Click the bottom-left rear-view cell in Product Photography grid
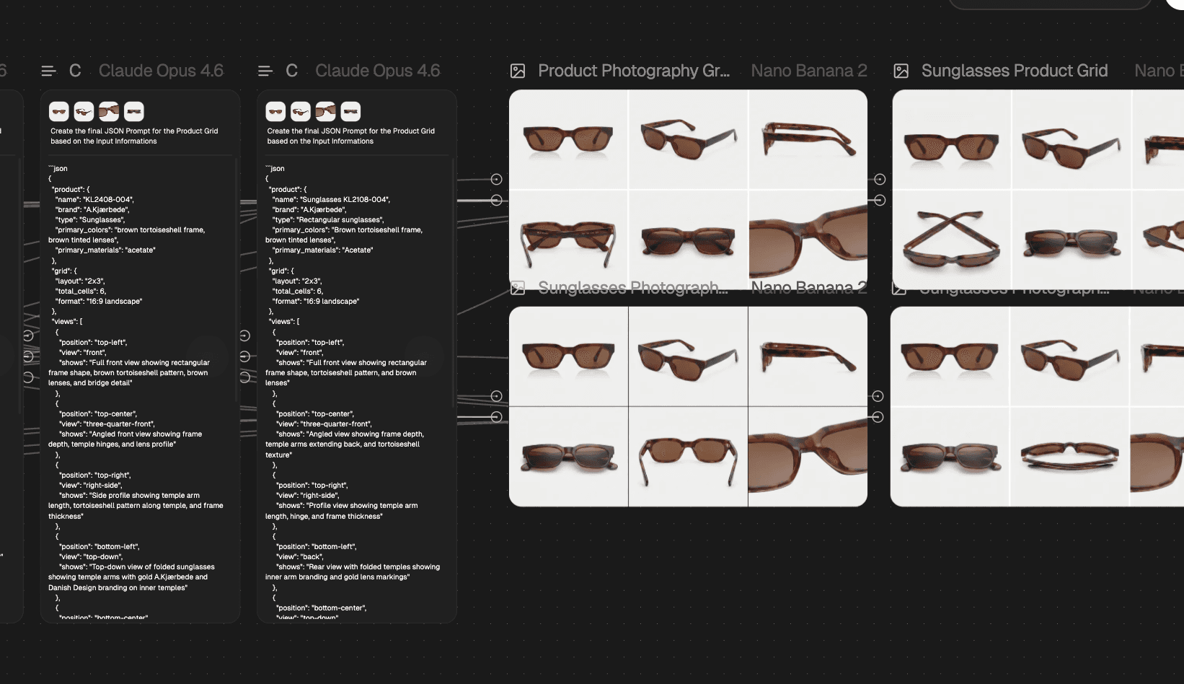 pyautogui.click(x=568, y=240)
